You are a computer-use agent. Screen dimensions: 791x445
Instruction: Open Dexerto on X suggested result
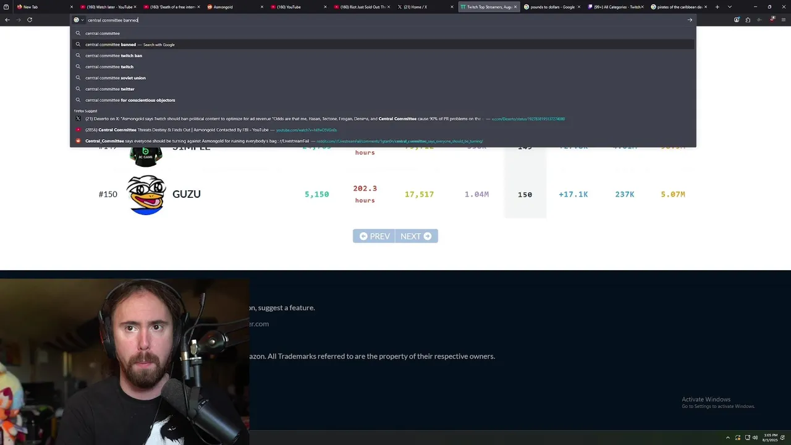point(383,119)
